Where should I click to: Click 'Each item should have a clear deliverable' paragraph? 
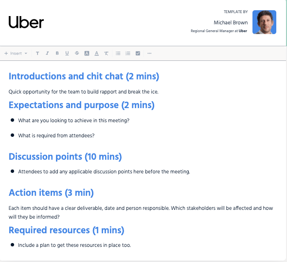[141, 212]
